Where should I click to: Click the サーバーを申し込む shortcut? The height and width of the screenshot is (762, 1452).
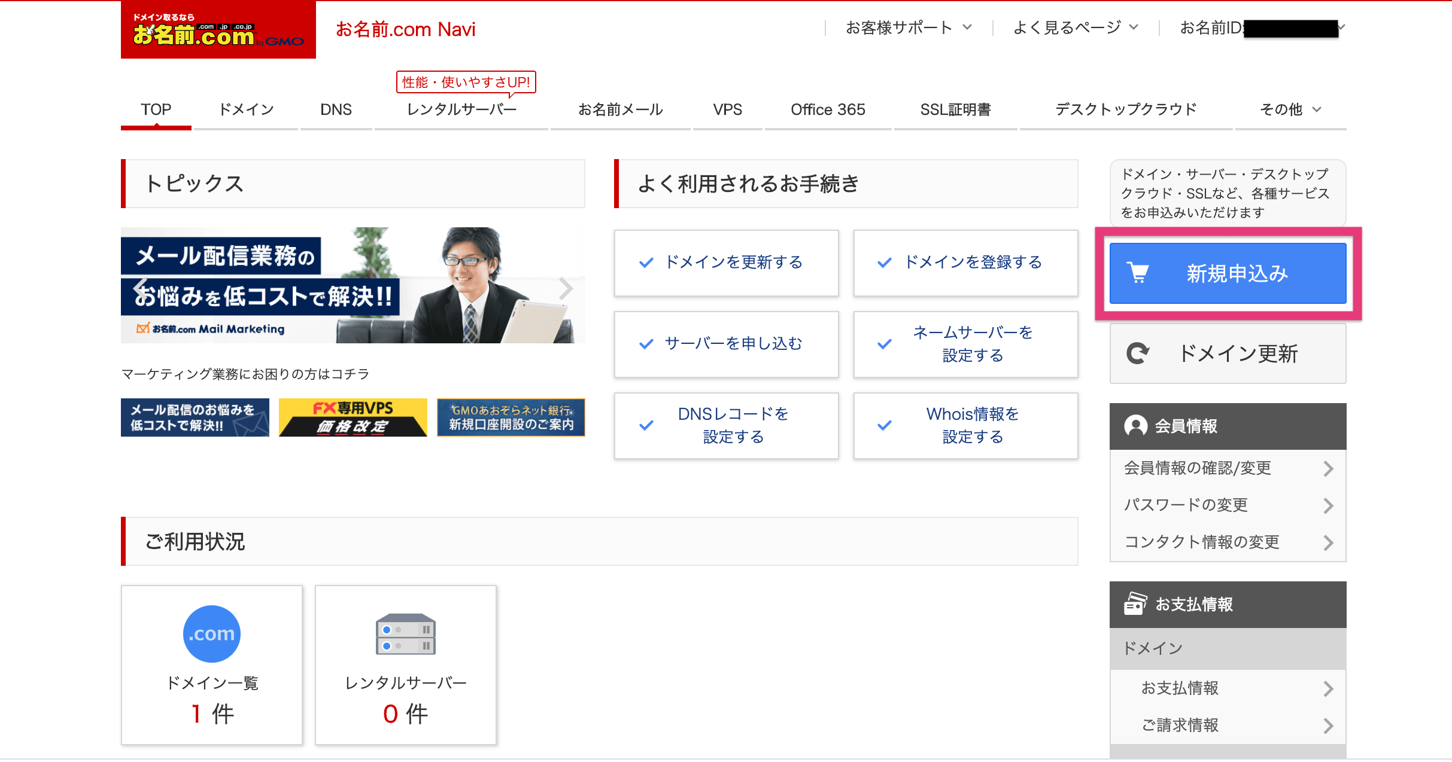[x=727, y=344]
